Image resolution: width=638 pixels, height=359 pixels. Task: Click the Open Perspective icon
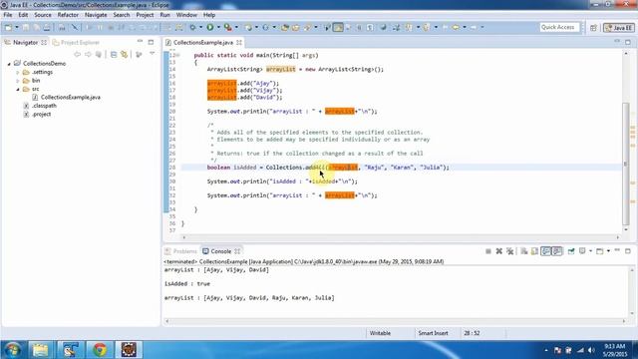tap(594, 28)
